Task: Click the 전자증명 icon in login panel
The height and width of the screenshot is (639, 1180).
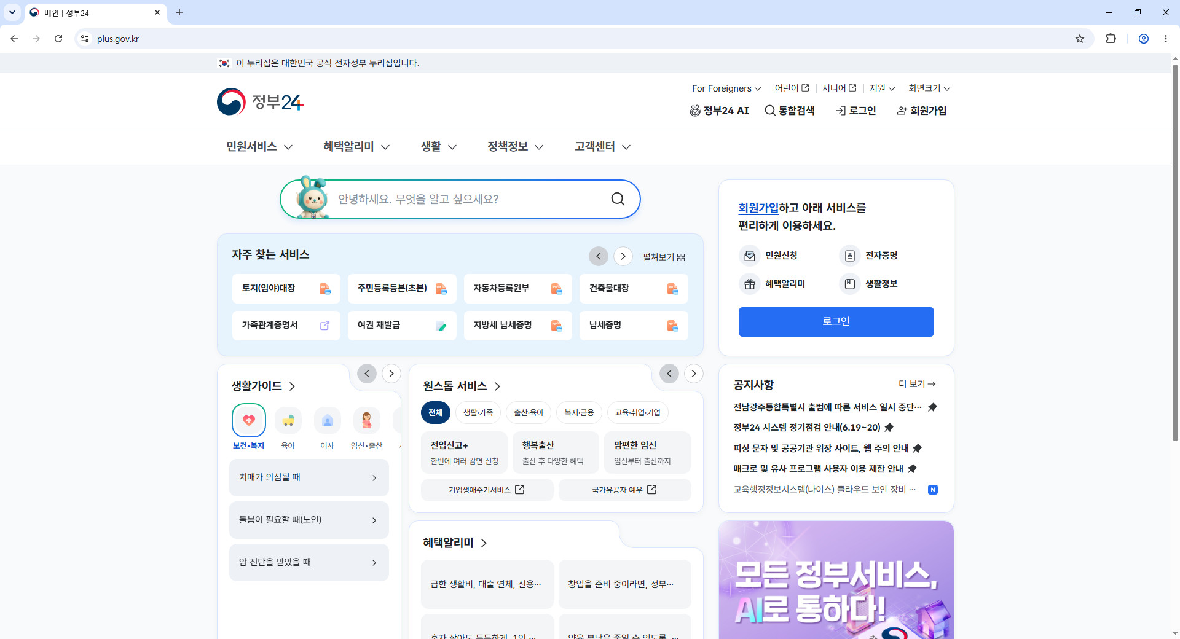Action: click(850, 256)
